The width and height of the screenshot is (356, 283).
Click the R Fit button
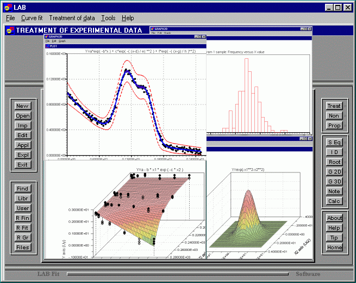click(22, 228)
